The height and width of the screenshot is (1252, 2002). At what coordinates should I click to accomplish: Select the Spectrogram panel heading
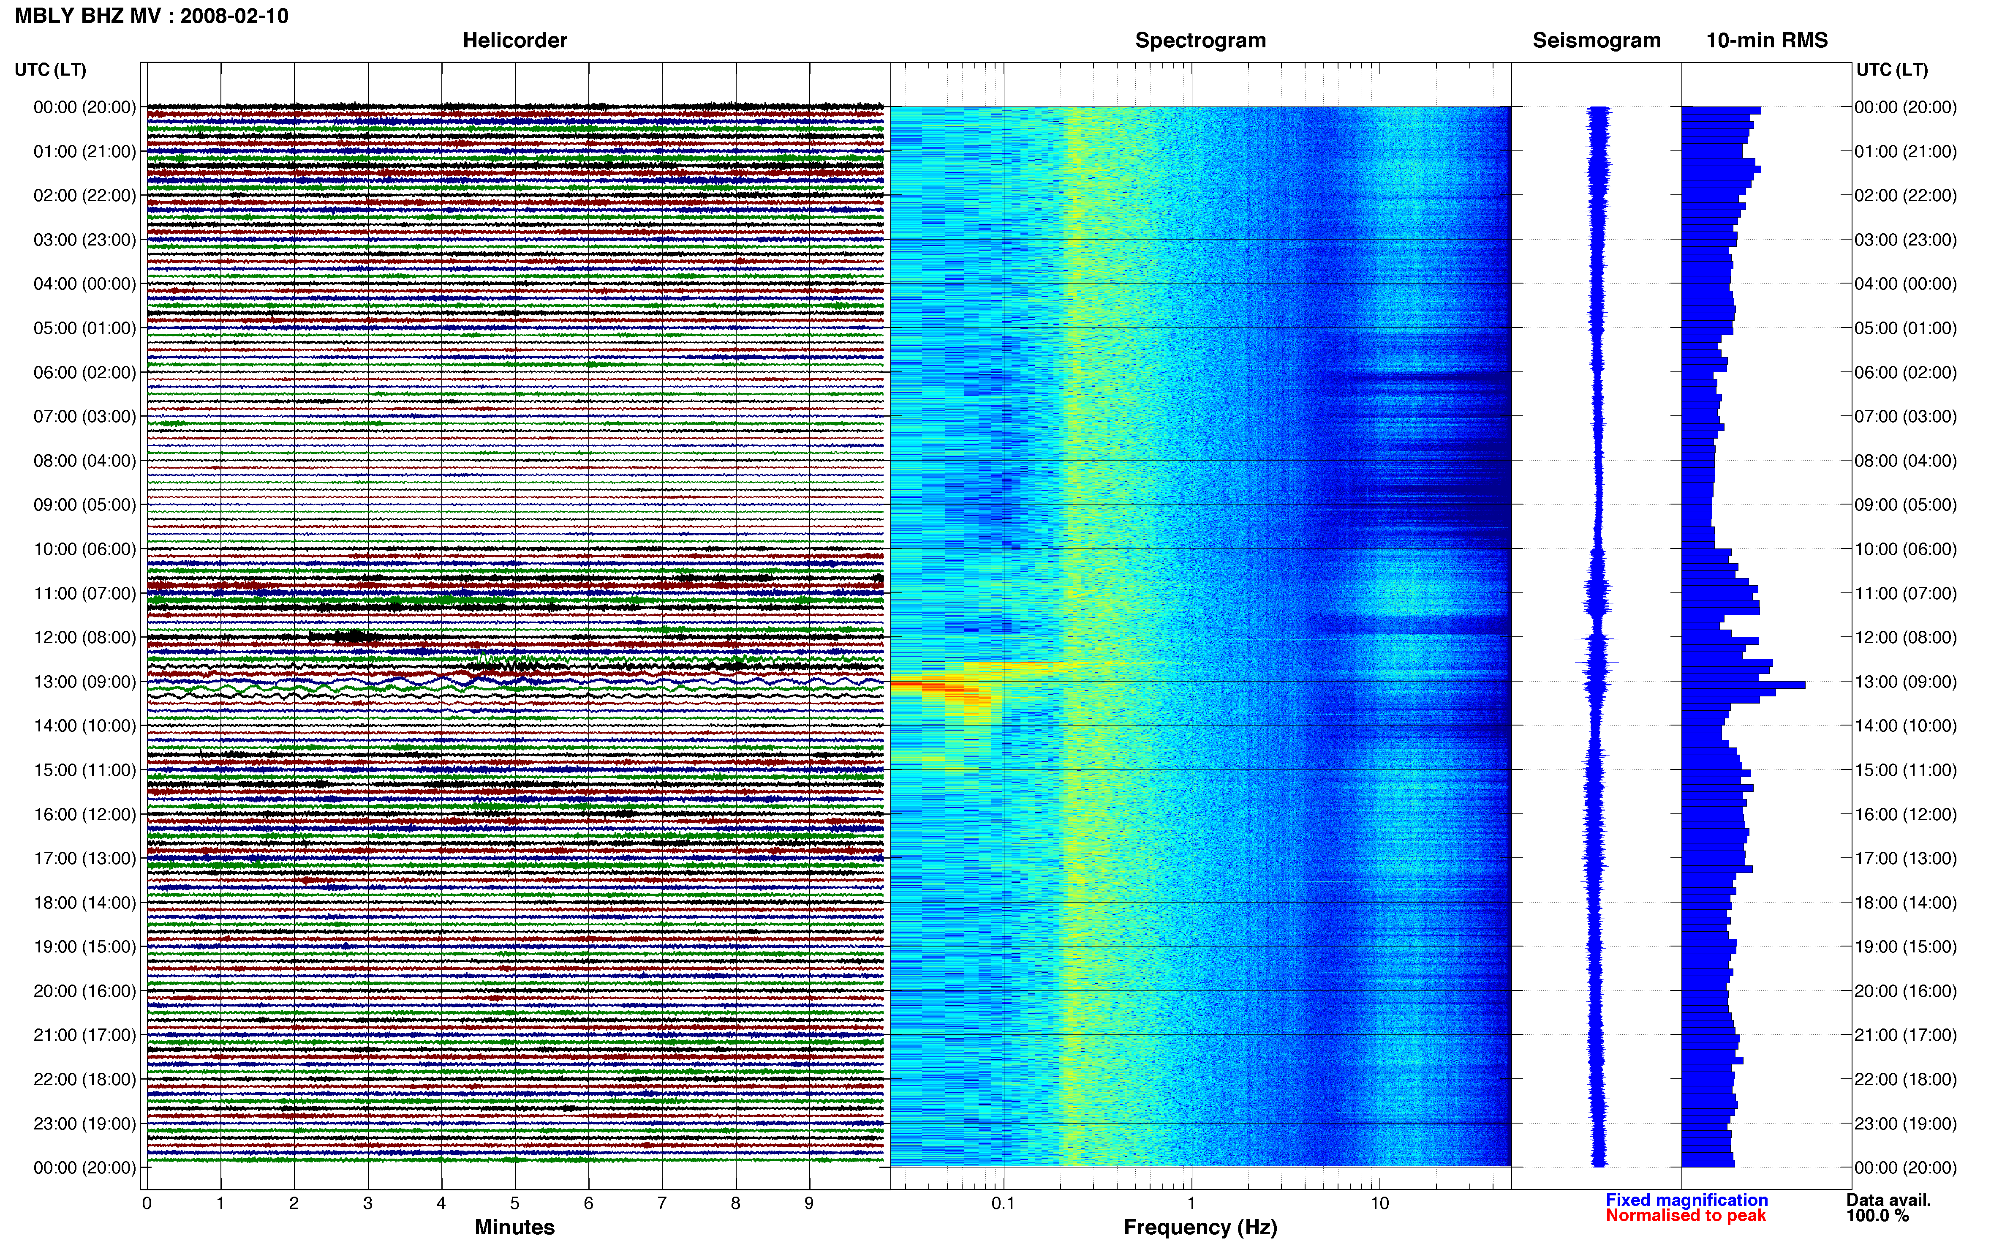pyautogui.click(x=1200, y=41)
